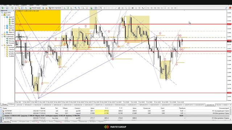Open the Profiles dropdown arrow
This screenshot has height=130, width=232.
click(x=9, y=8)
